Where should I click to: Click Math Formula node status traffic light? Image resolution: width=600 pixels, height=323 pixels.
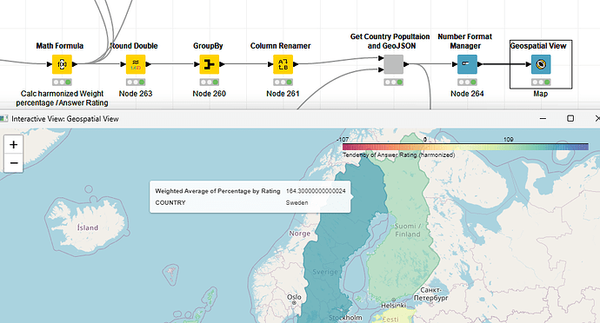point(62,82)
